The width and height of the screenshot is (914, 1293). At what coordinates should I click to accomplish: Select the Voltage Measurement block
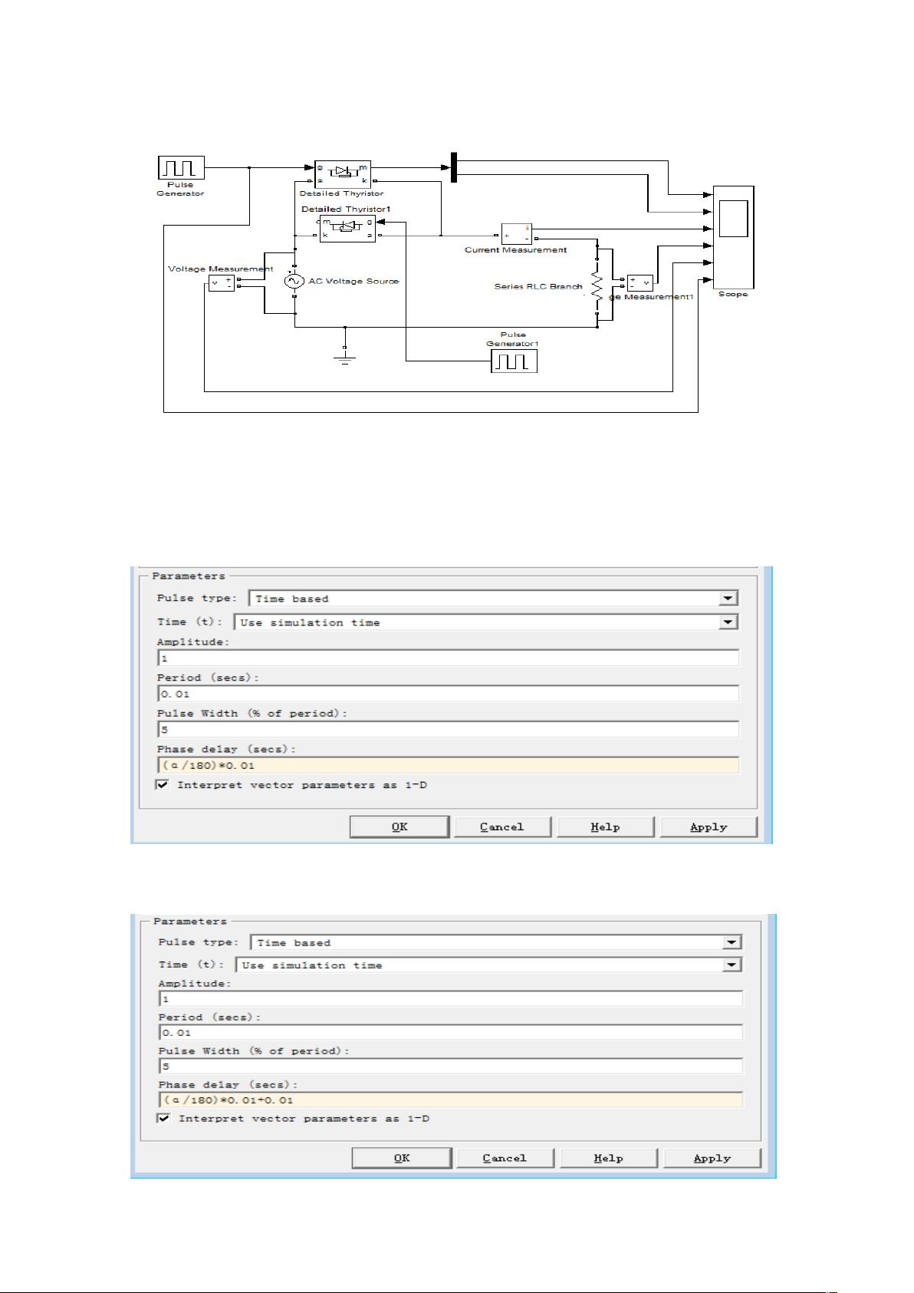pyautogui.click(x=221, y=283)
